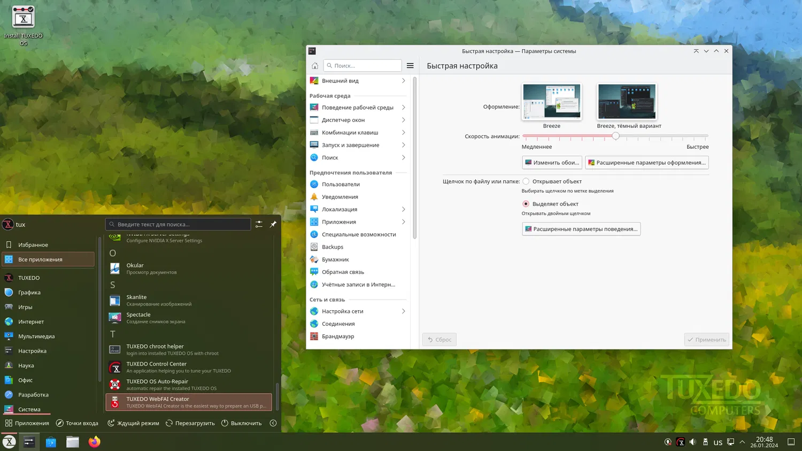Open the volume control in the system tray
Viewport: 802px width, 451px height.
(x=693, y=442)
